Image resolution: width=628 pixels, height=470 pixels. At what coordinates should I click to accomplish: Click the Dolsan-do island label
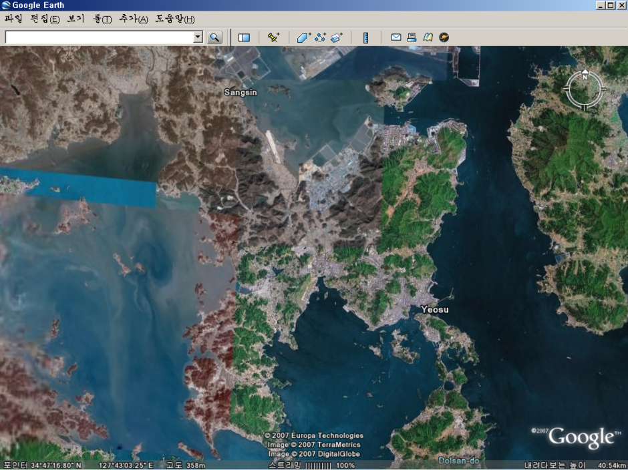point(459,461)
